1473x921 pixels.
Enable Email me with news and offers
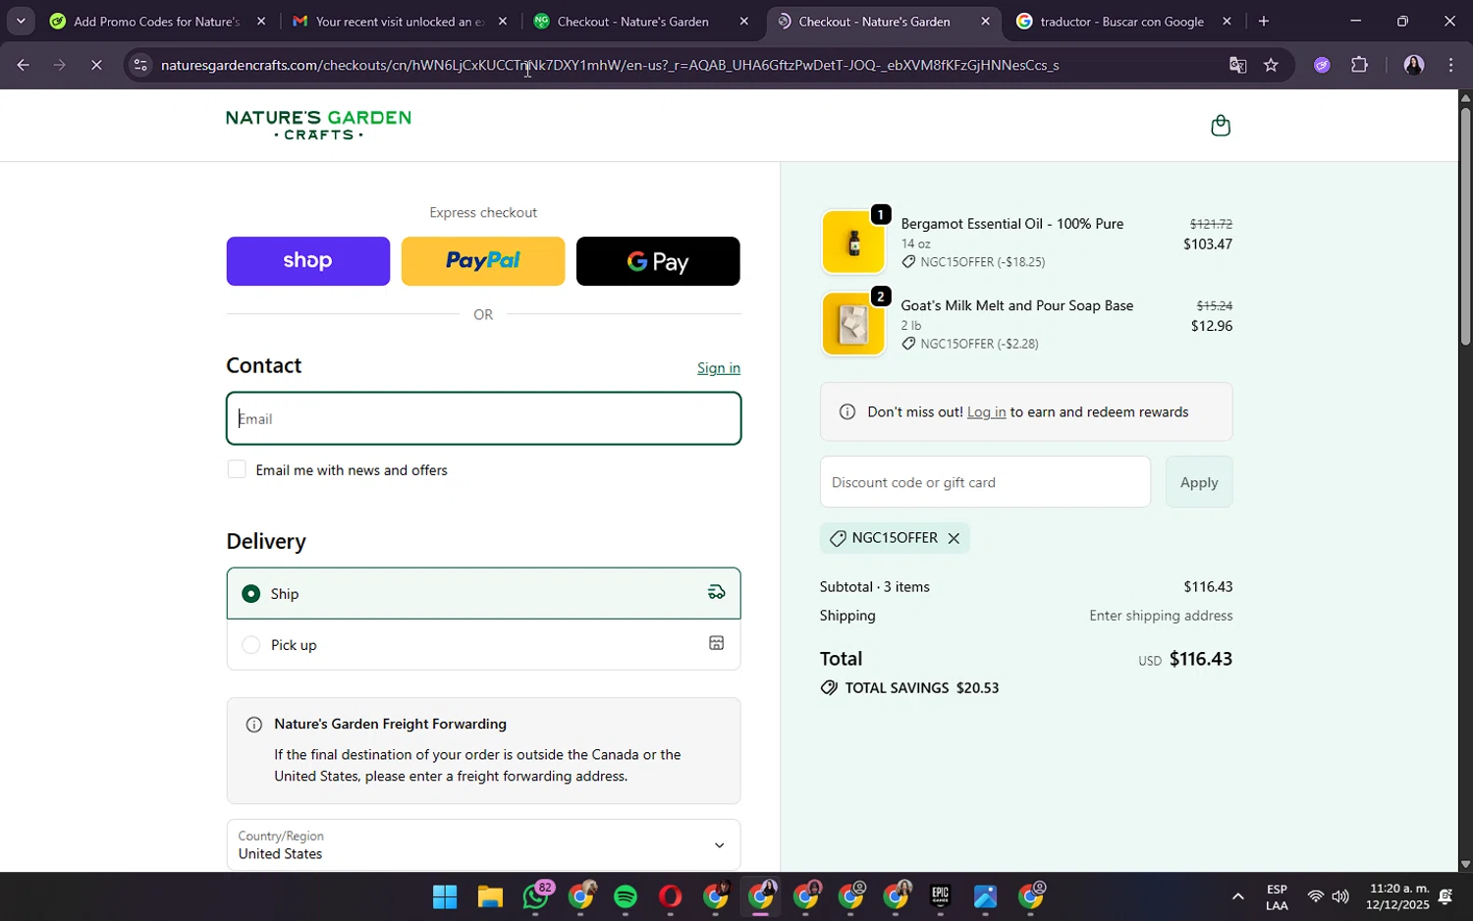pos(237,469)
